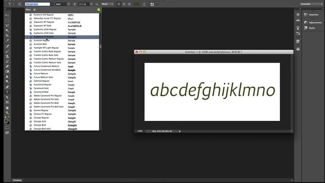The height and width of the screenshot is (183, 325).
Task: Select the Blur tool
Action: click(7, 77)
